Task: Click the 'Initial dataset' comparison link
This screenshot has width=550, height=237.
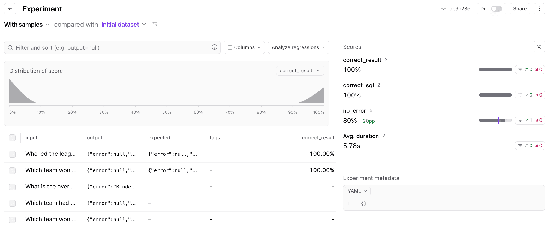Action: click(x=120, y=25)
